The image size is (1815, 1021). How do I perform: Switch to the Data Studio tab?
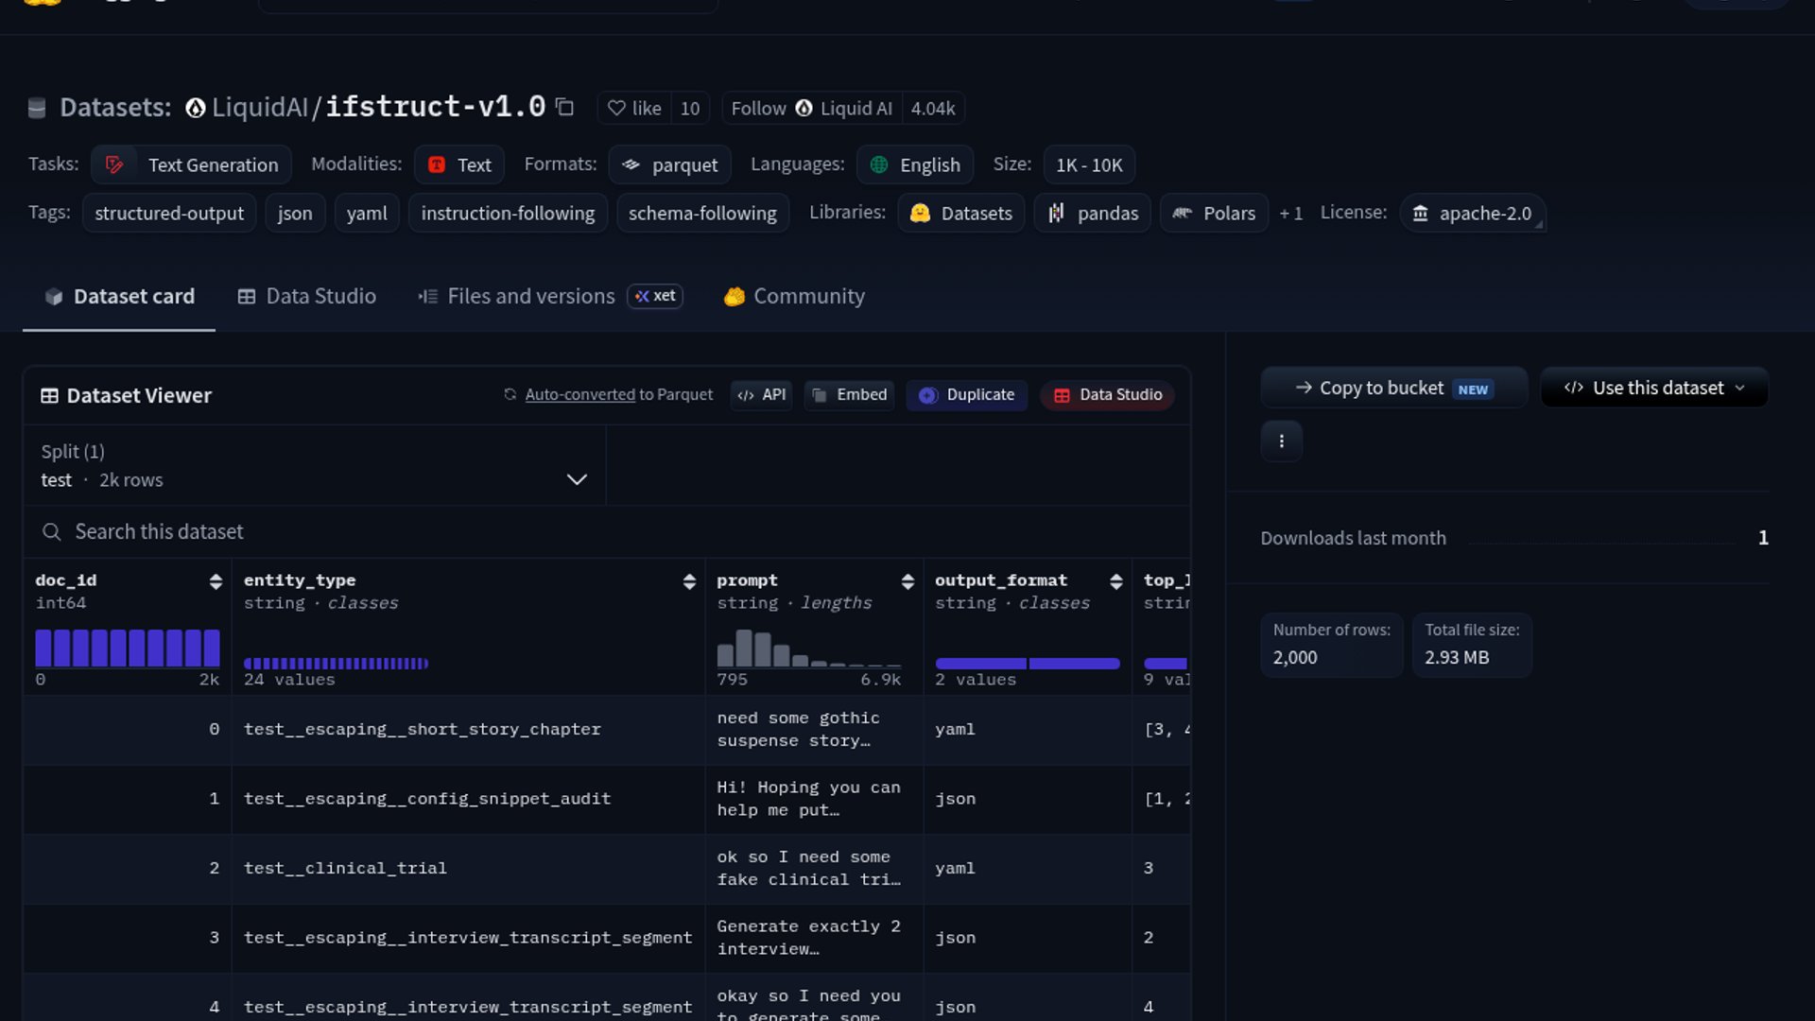tap(306, 296)
